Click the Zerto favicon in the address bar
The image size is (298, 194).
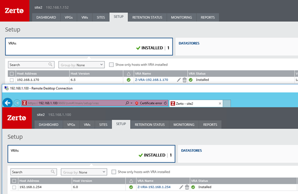24,103
